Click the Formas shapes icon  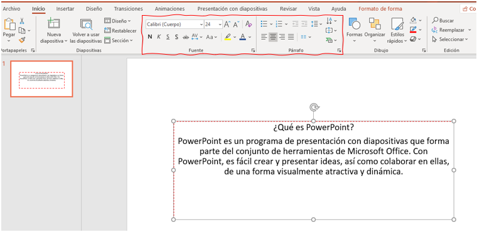(355, 23)
